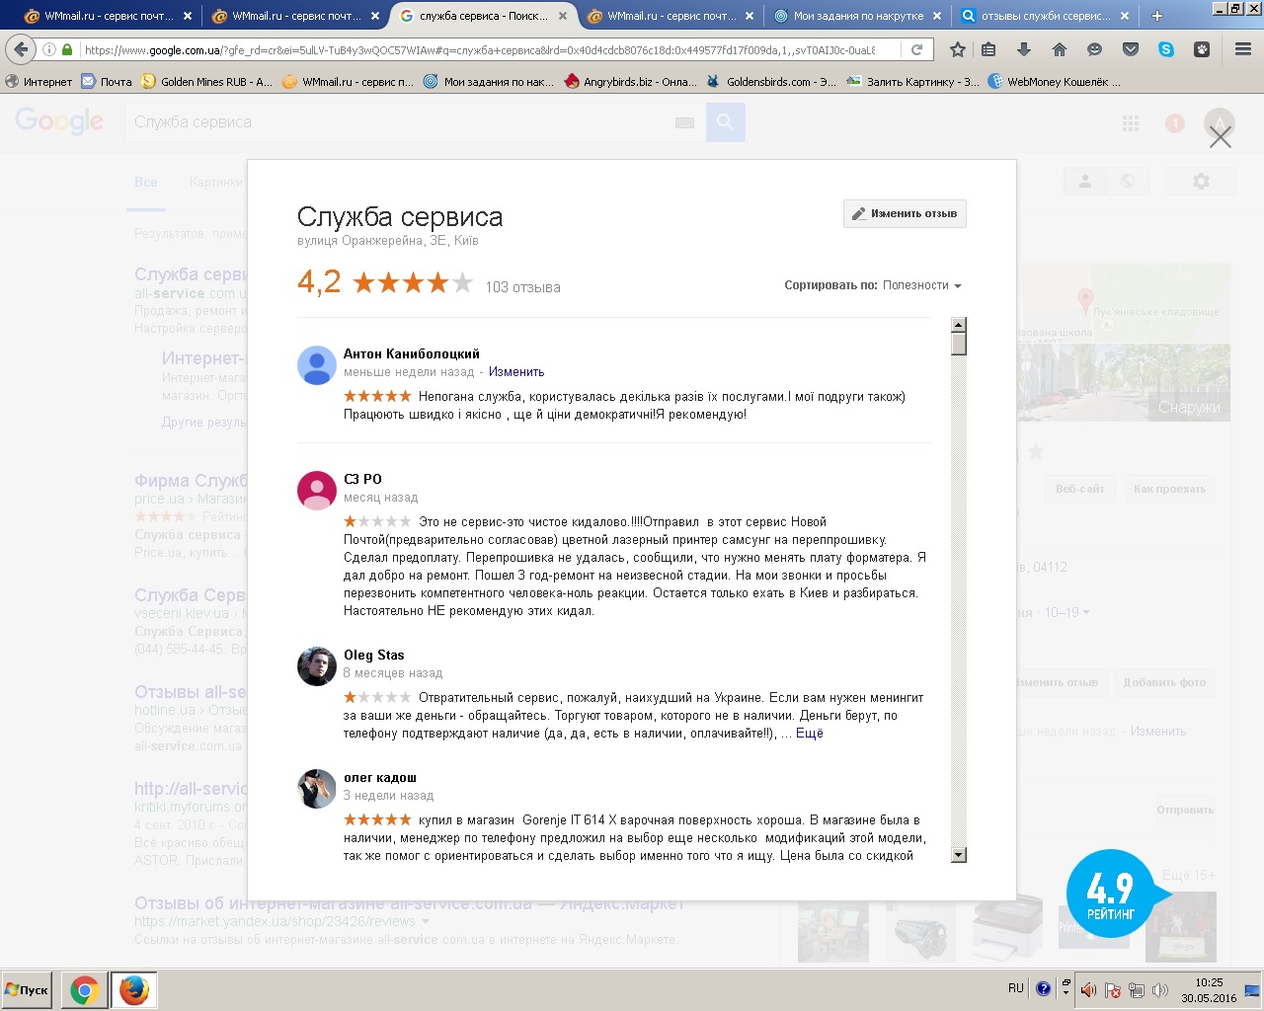Launch Chrome from the taskbar
This screenshot has width=1264, height=1011.
pos(84,990)
